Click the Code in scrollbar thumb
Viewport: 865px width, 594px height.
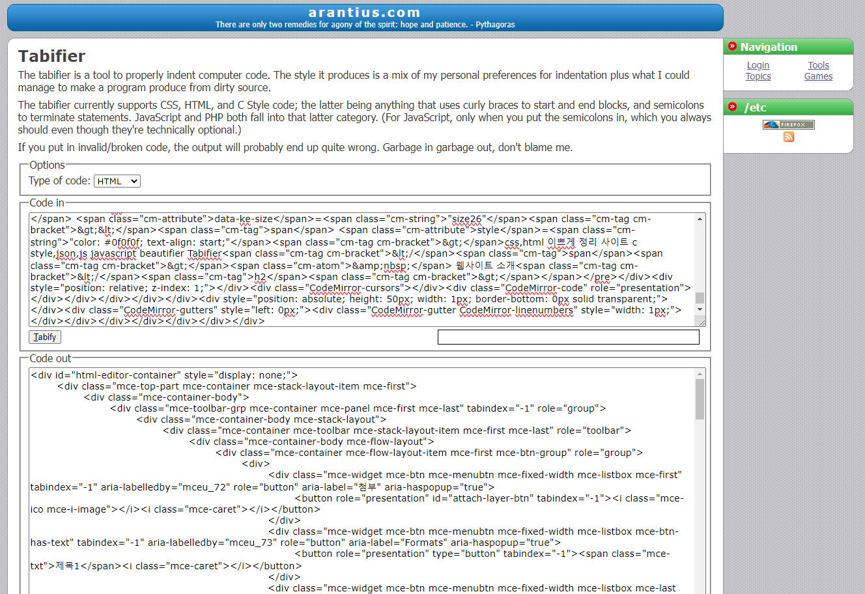pyautogui.click(x=700, y=298)
